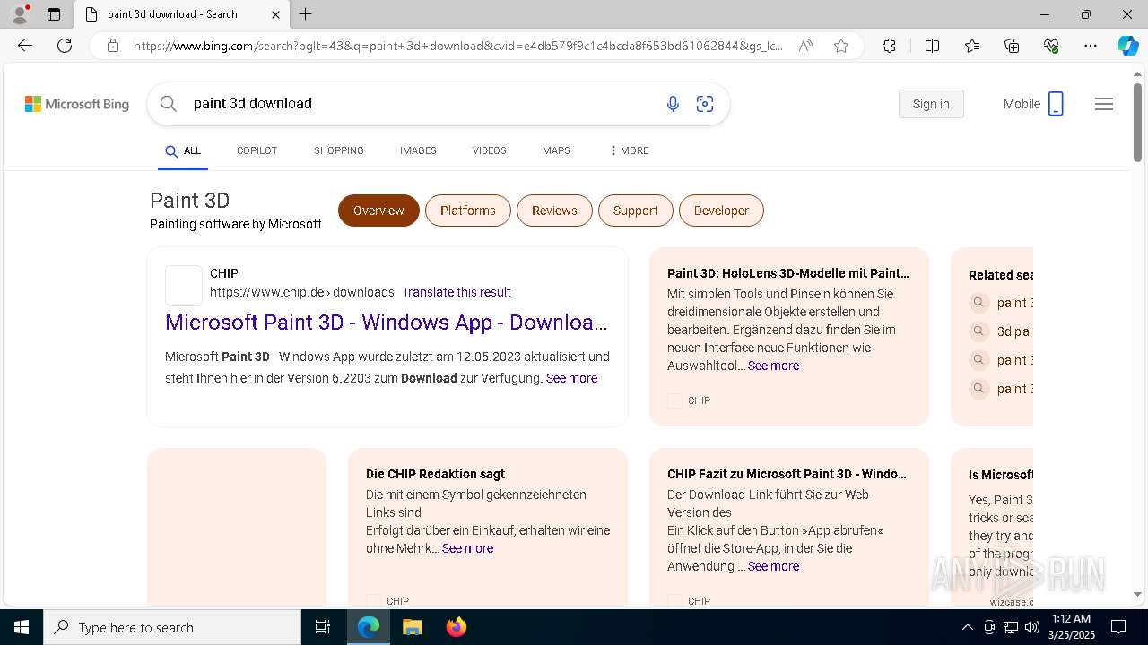
Task: Start voice search with microphone icon
Action: tap(673, 104)
